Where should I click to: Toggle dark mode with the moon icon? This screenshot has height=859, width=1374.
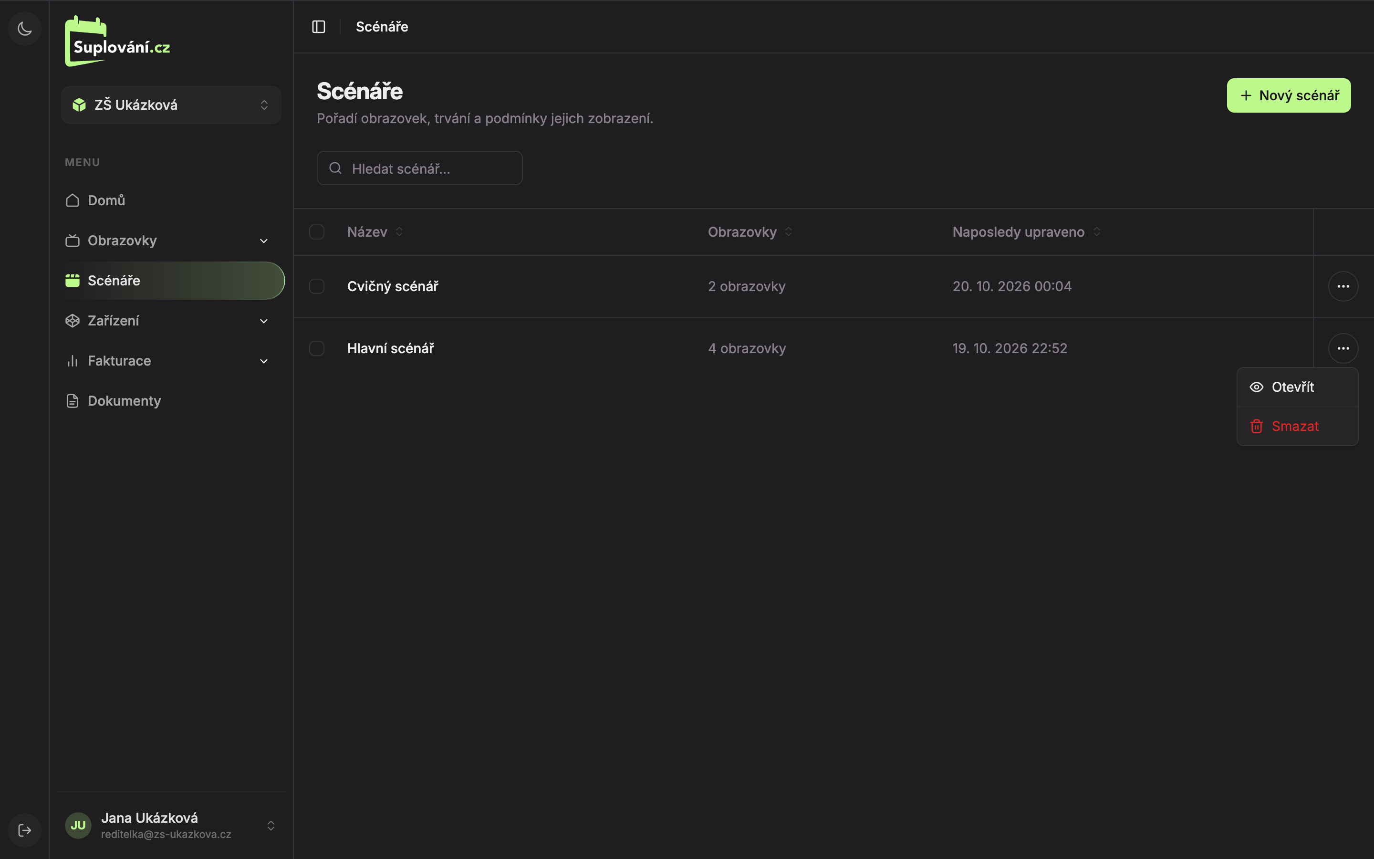[x=24, y=29]
